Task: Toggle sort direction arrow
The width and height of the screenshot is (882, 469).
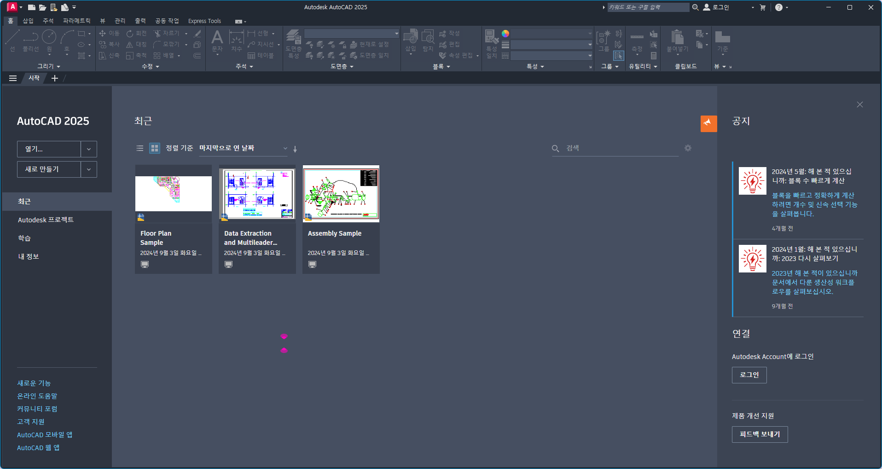Action: [295, 149]
